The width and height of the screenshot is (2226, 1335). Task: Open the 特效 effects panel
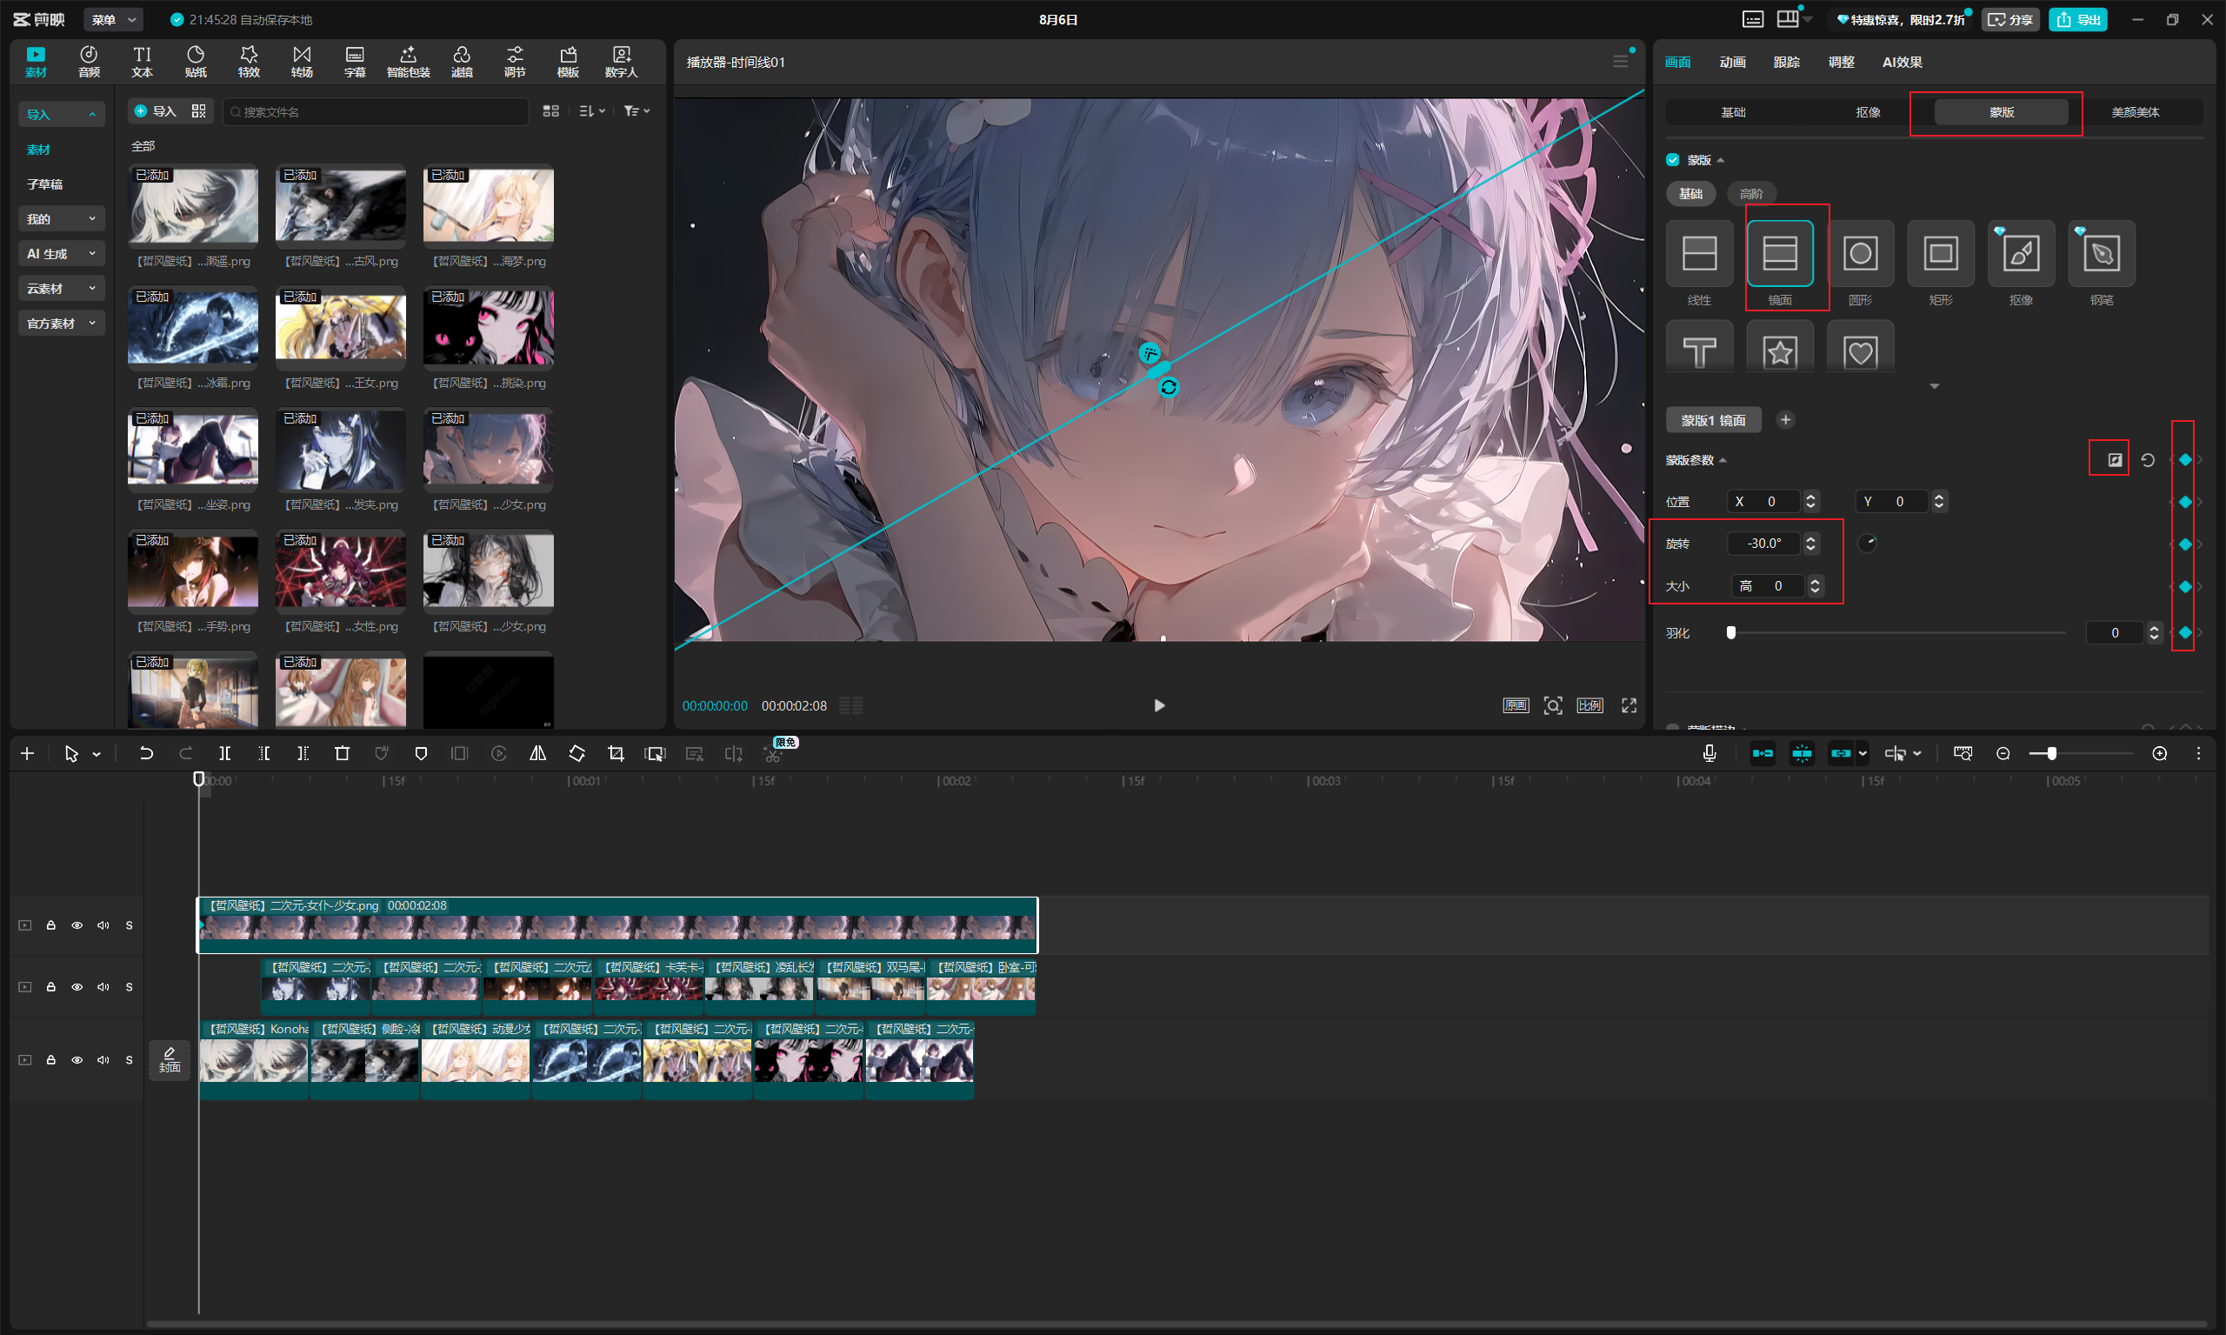[250, 61]
